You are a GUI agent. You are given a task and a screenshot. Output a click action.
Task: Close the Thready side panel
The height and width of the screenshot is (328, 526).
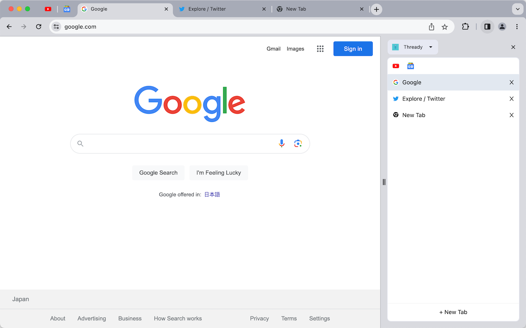point(513,47)
